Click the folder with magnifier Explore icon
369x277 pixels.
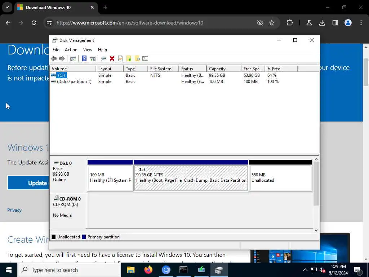[137, 59]
